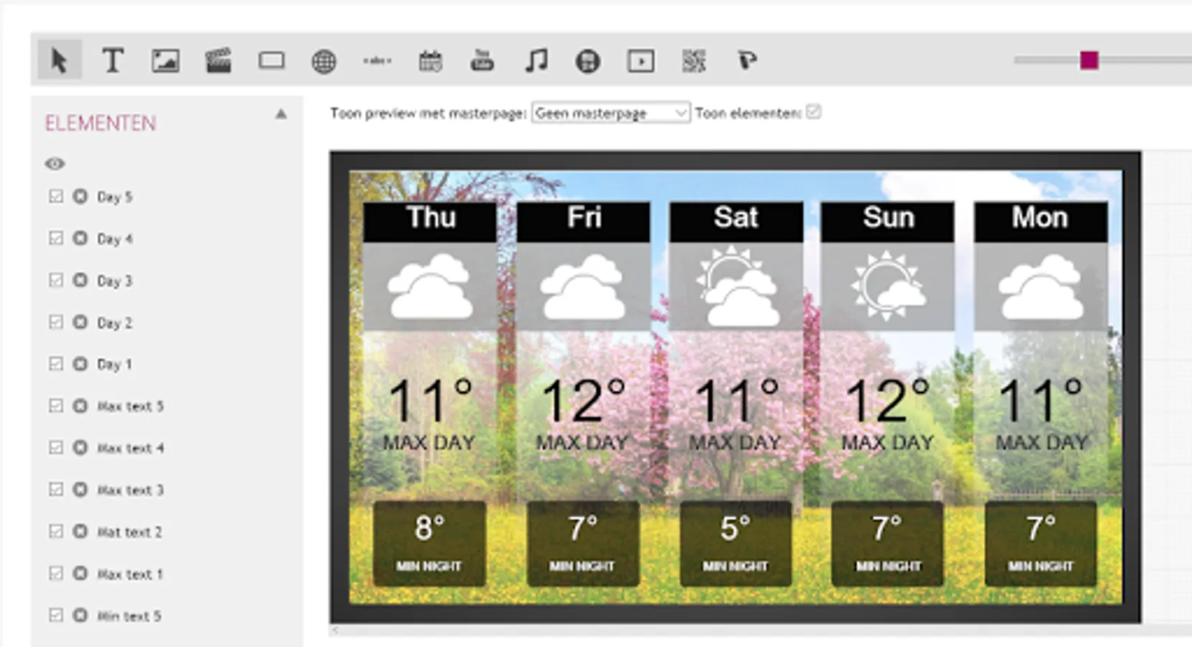Image resolution: width=1192 pixels, height=647 pixels.
Task: Toggle the Min text 5 checkbox
Action: point(55,615)
